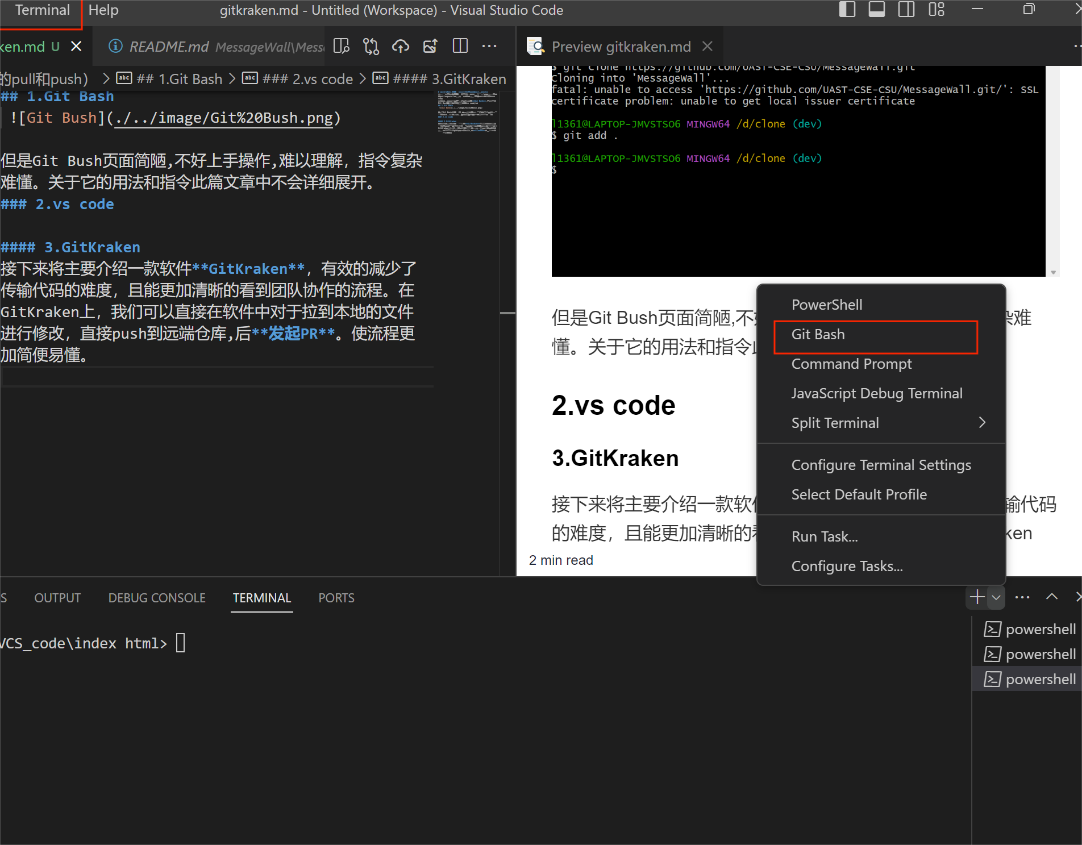Expand the Split Terminal submenu
Screen dimensions: 1082x845
pos(881,423)
